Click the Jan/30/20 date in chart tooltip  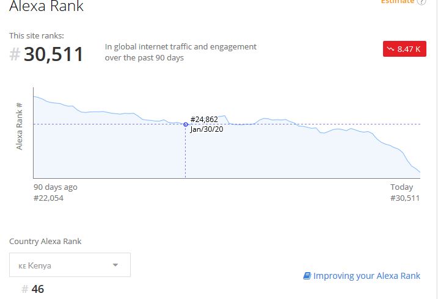pyautogui.click(x=206, y=129)
